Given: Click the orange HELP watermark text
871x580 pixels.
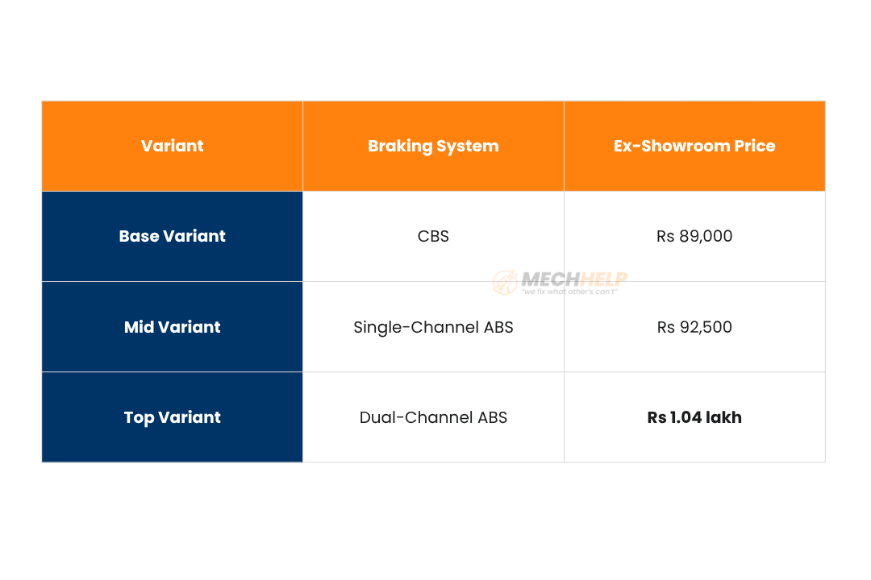Looking at the screenshot, I should 604,280.
